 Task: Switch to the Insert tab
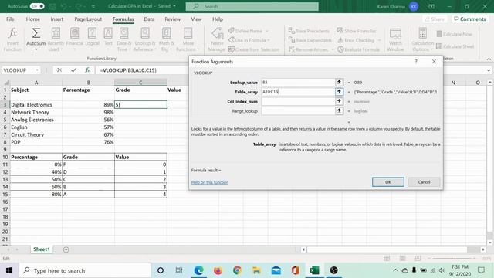pos(57,19)
